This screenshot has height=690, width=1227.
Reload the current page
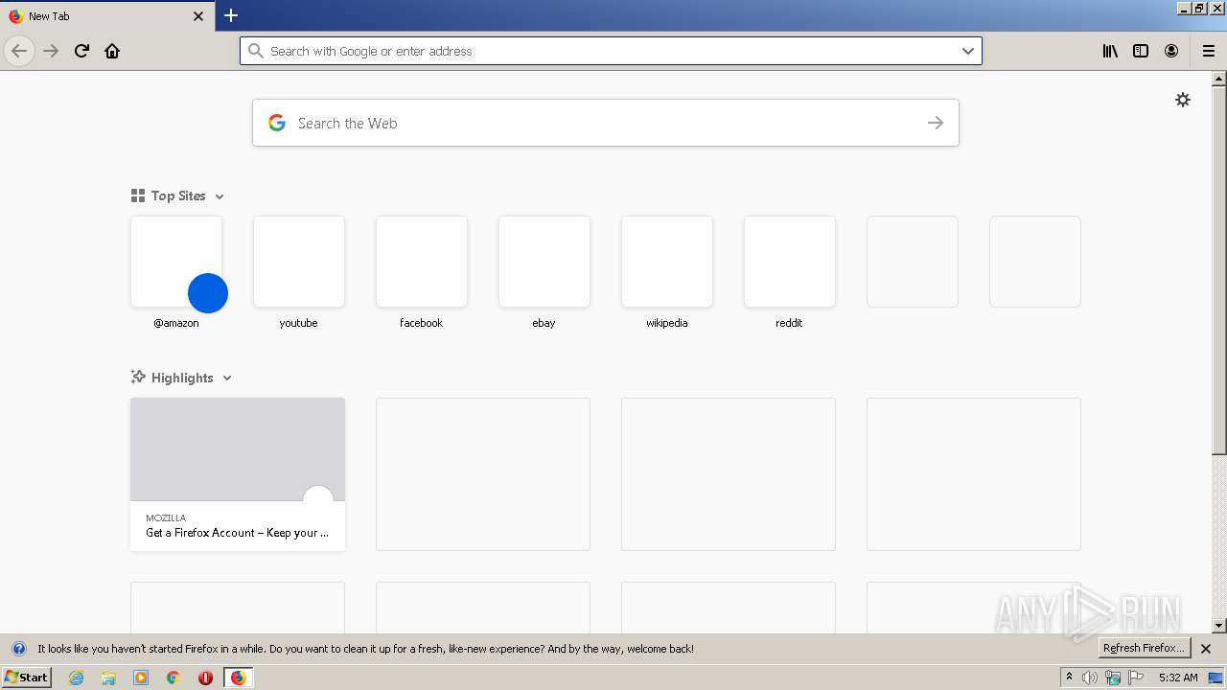pos(81,51)
